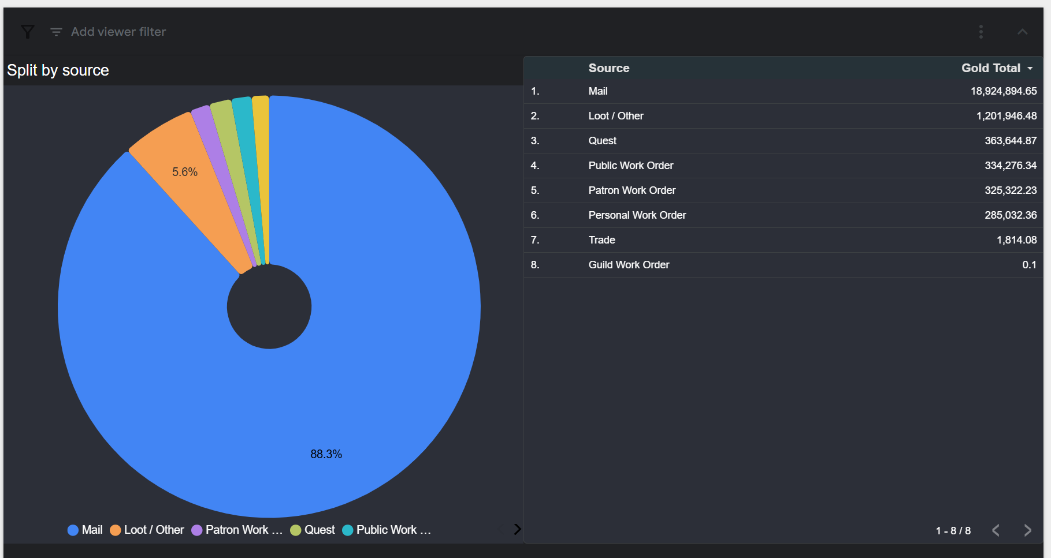Go to next table page arrow
Screen dimensions: 1051x558
pos(1027,530)
